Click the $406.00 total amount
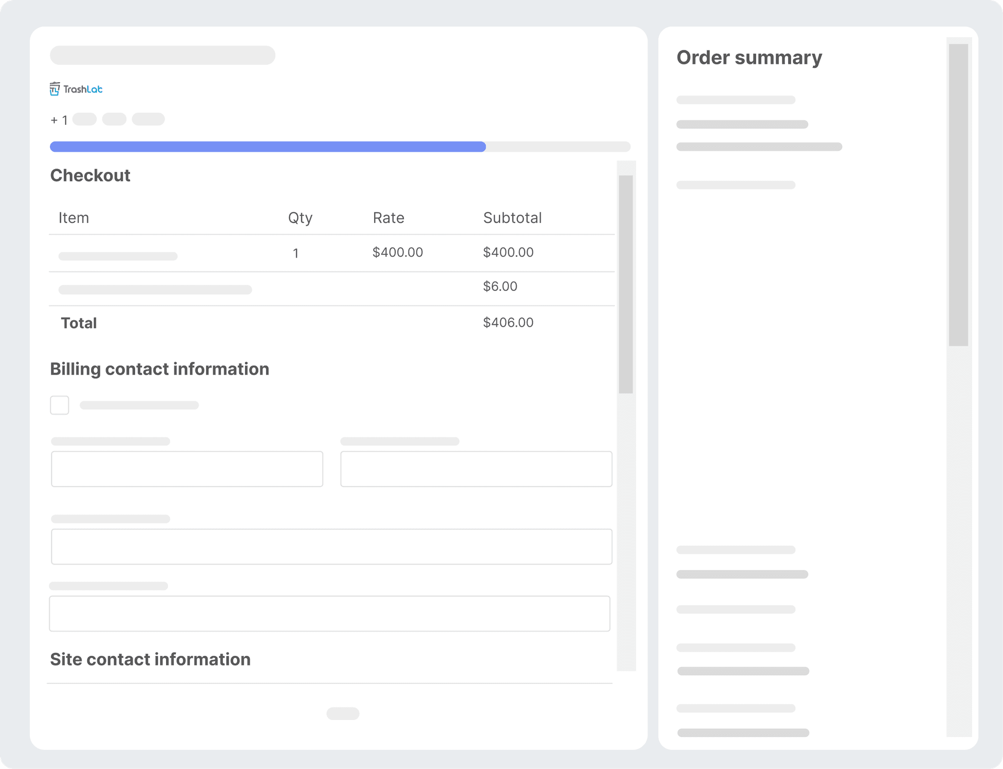1003x769 pixels. point(508,322)
